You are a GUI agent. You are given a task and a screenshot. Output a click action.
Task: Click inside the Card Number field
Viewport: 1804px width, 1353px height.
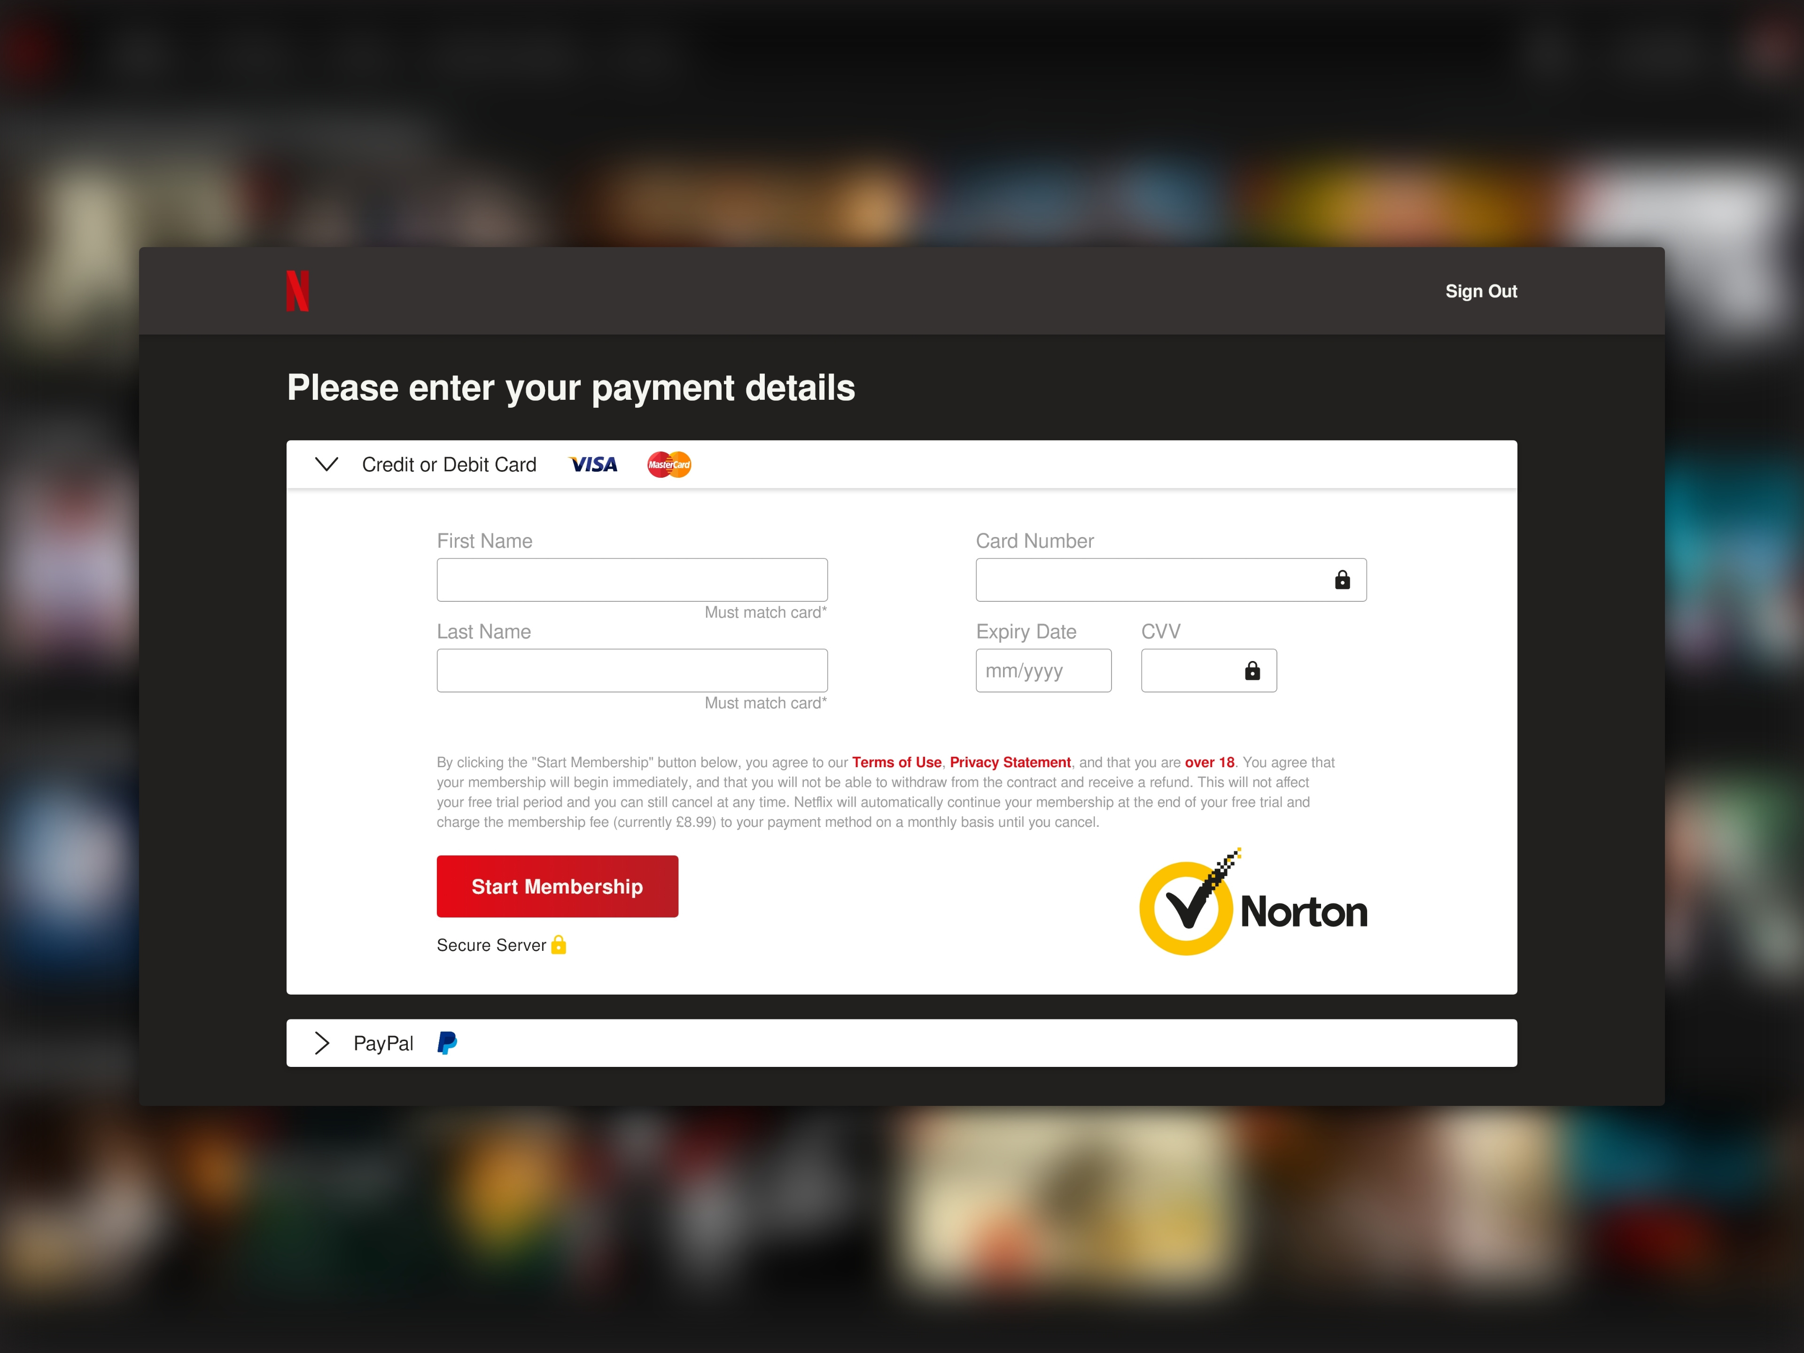(x=1150, y=580)
